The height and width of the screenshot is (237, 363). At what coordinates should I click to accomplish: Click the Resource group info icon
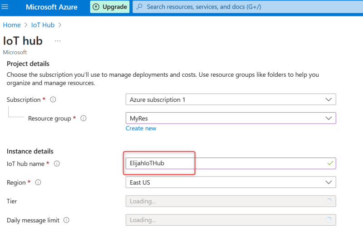pyautogui.click(x=83, y=118)
